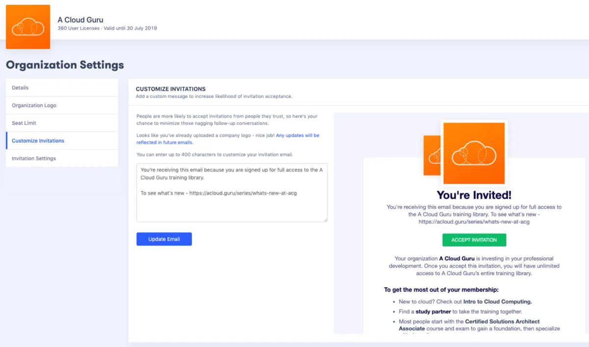
Task: Open the Details settings section
Action: [62, 88]
